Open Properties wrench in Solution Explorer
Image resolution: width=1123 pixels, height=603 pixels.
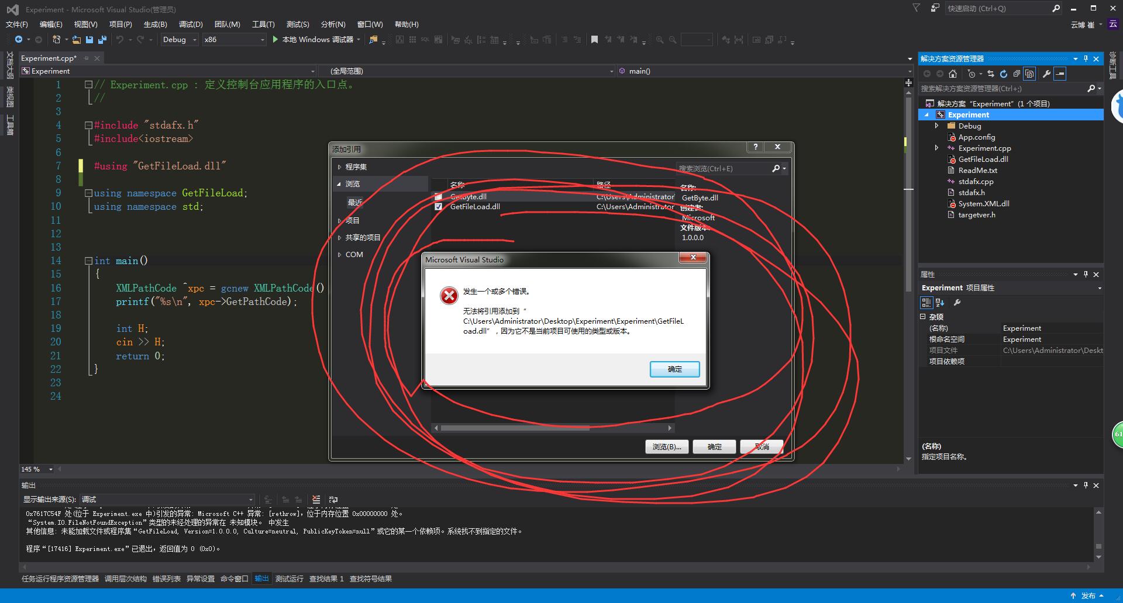point(1046,74)
